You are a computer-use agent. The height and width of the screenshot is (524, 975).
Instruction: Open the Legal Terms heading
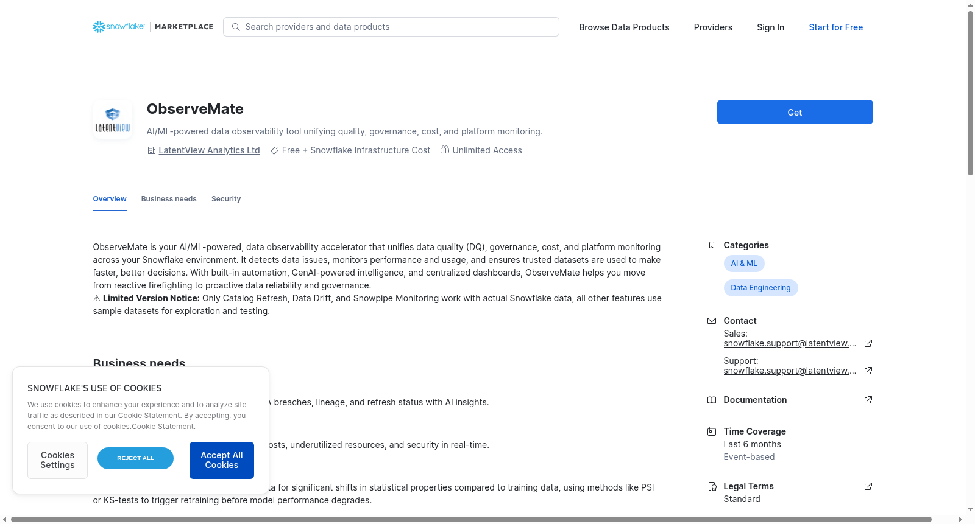pyautogui.click(x=748, y=486)
